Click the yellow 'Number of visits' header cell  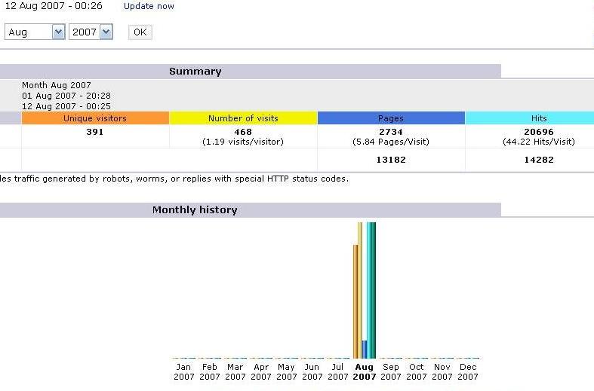point(243,118)
